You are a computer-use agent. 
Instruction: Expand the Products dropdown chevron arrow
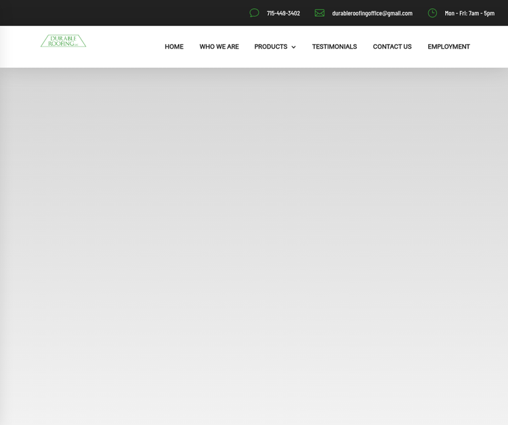point(293,47)
